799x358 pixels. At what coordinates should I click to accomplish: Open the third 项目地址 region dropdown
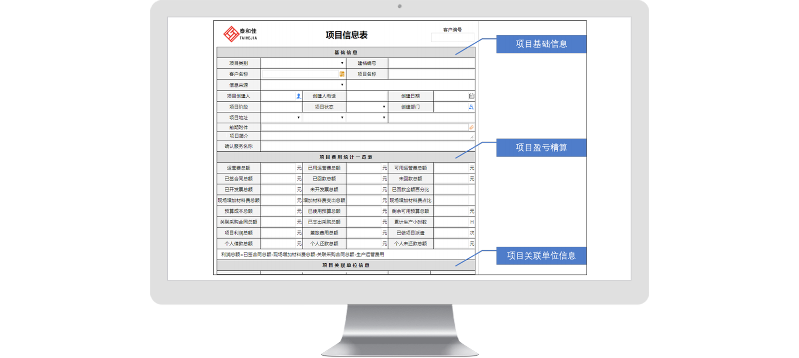tap(384, 118)
